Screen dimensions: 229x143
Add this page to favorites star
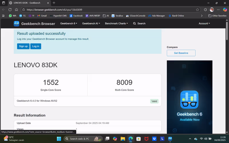(198, 9)
